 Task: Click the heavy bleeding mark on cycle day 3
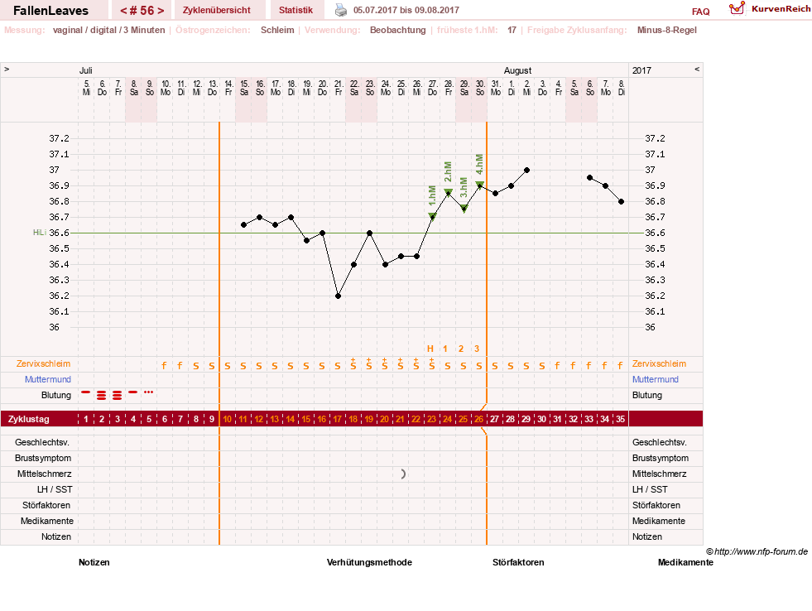[x=117, y=396]
